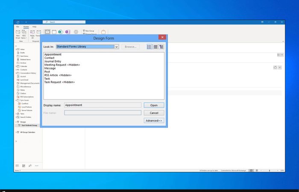Select the Message form

[50, 68]
